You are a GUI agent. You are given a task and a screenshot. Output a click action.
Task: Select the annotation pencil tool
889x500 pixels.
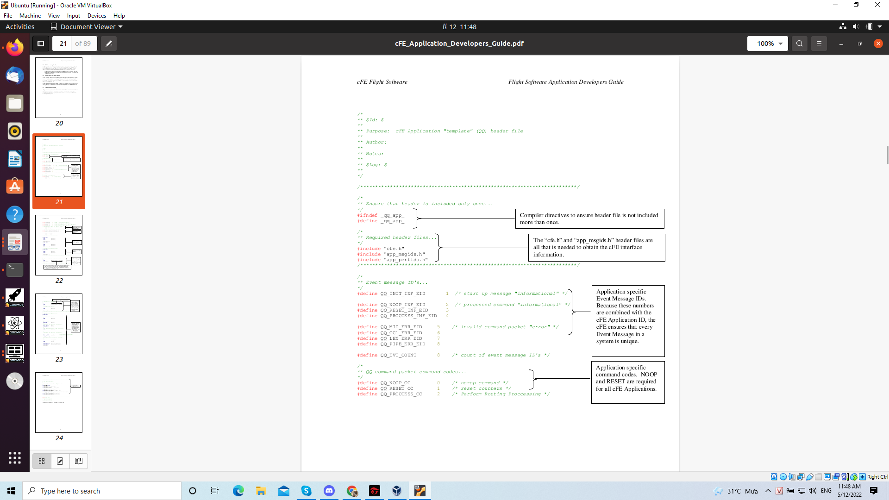(109, 44)
